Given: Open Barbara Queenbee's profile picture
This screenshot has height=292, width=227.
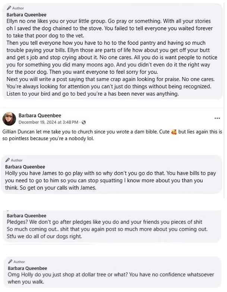Looking at the screenshot, I should 9,119.
